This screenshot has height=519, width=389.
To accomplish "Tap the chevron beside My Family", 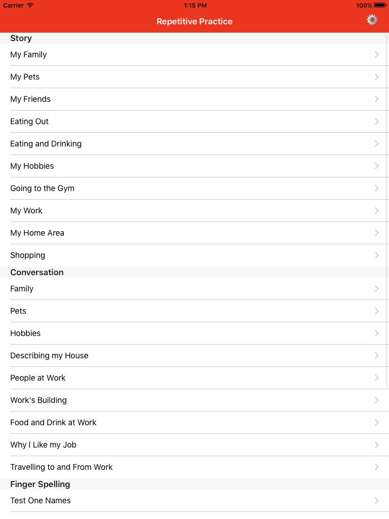I will (x=377, y=55).
